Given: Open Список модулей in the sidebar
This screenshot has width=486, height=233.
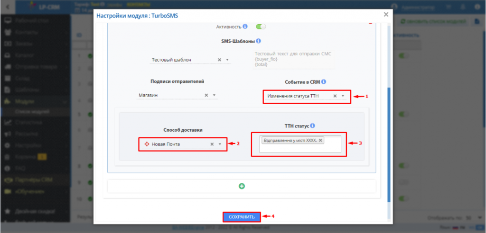Looking at the screenshot, I should click(x=32, y=111).
